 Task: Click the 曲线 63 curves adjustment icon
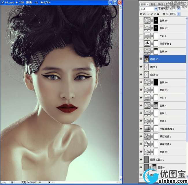point(147,90)
